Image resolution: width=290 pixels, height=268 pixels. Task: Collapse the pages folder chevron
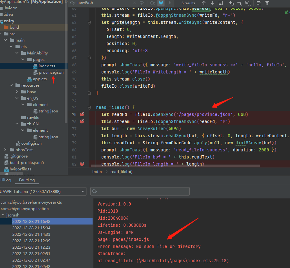click(x=23, y=60)
